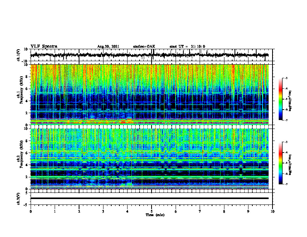Click the ch.3(V) axis label
This screenshot has width=307, height=237.
[x=19, y=199]
